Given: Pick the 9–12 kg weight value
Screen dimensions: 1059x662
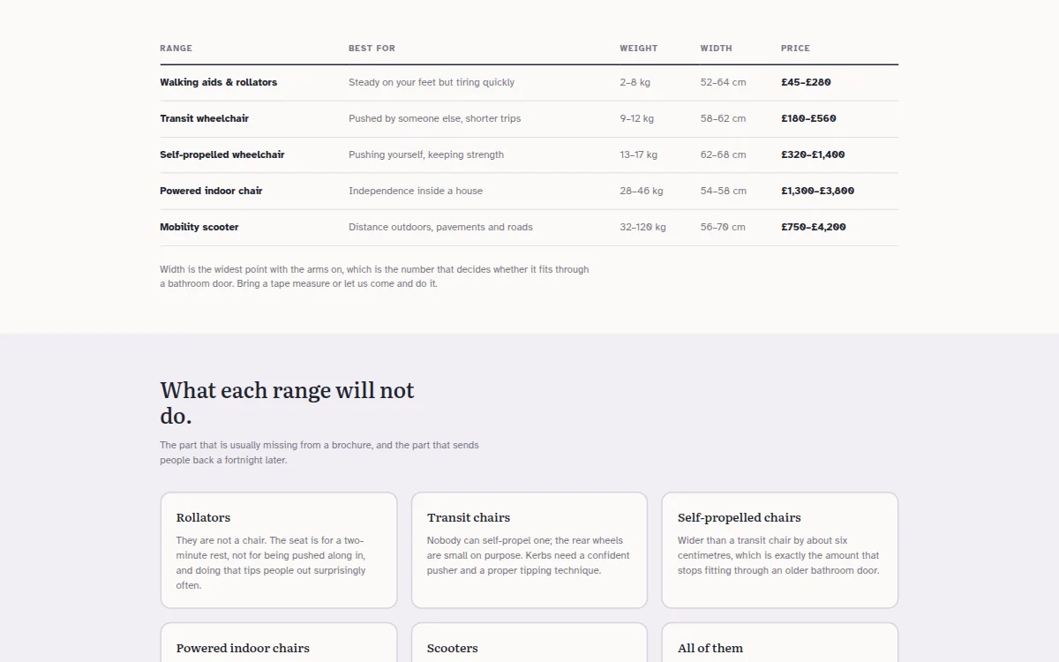Looking at the screenshot, I should tap(637, 118).
